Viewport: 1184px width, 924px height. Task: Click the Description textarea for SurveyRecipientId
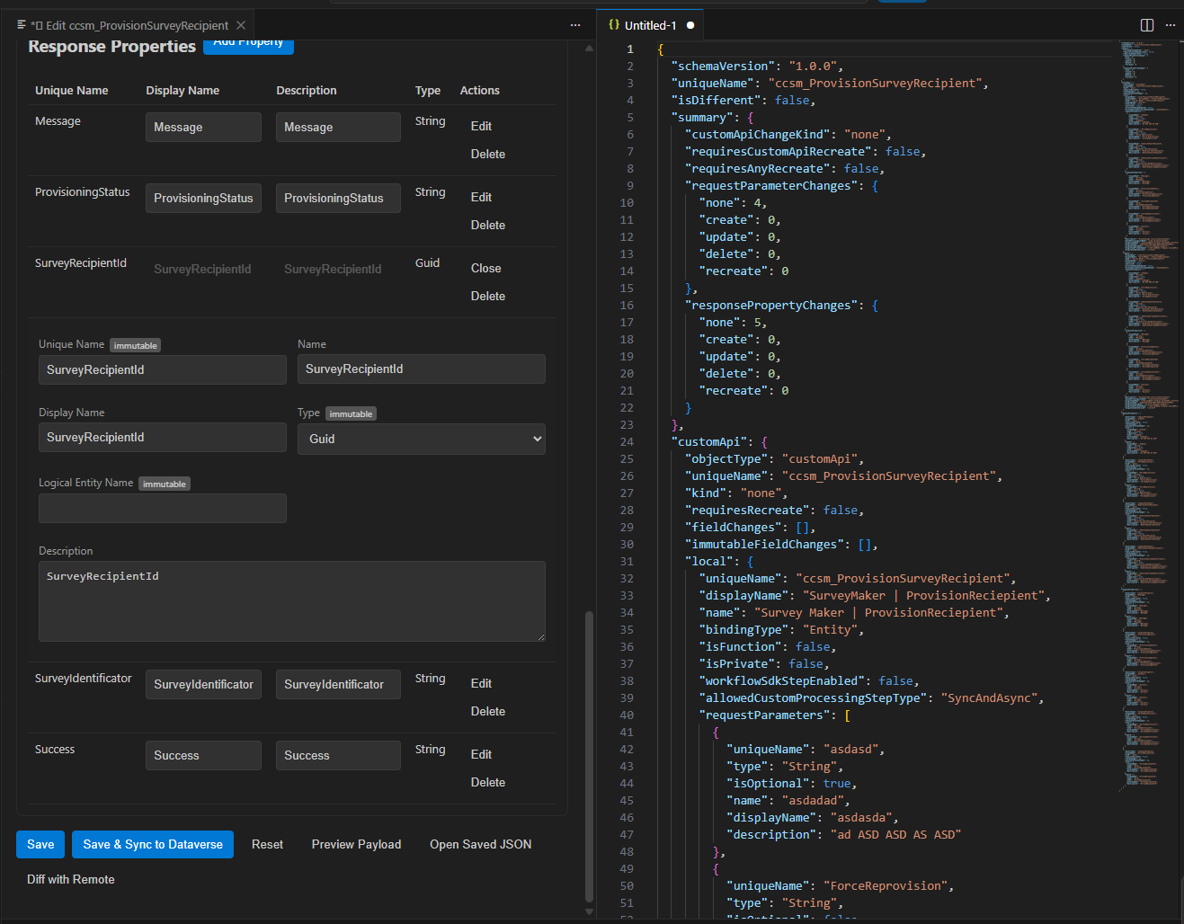(x=292, y=601)
